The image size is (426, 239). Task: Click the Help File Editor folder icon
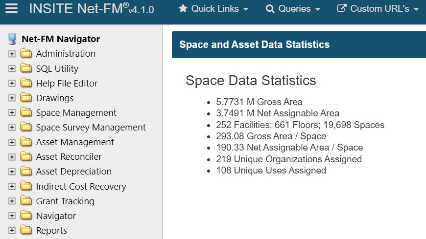26,83
